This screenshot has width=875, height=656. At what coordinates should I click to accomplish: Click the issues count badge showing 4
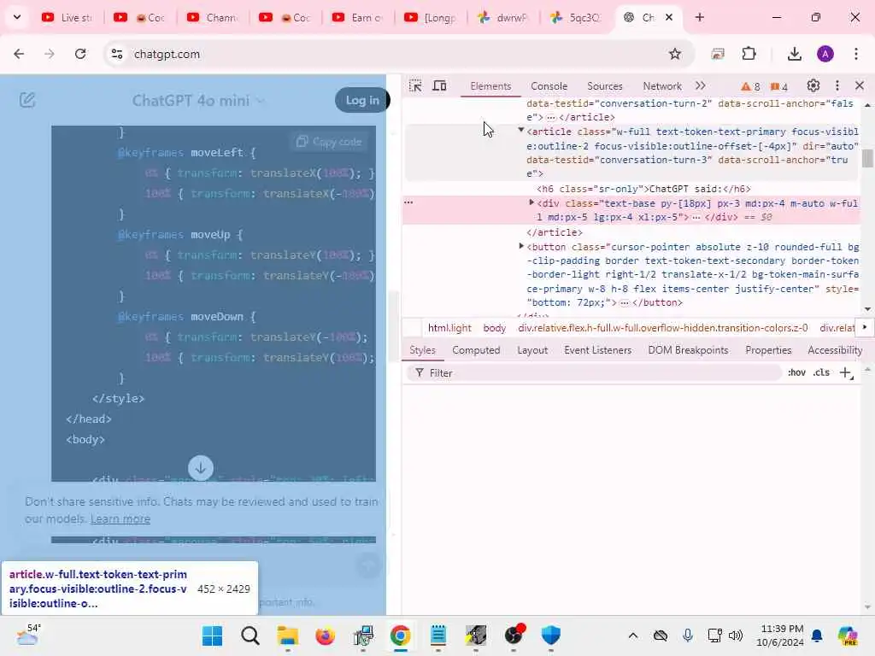tap(779, 86)
